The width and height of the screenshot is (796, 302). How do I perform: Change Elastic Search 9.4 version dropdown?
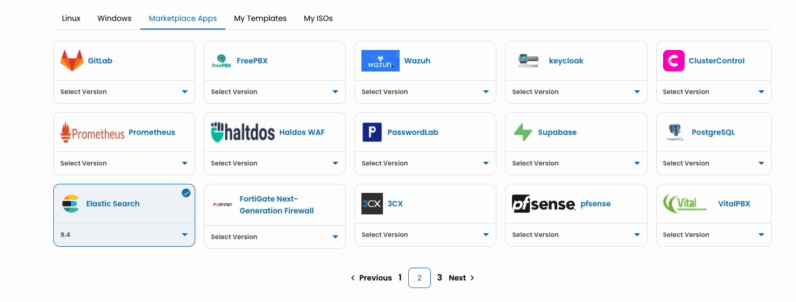[x=124, y=235]
